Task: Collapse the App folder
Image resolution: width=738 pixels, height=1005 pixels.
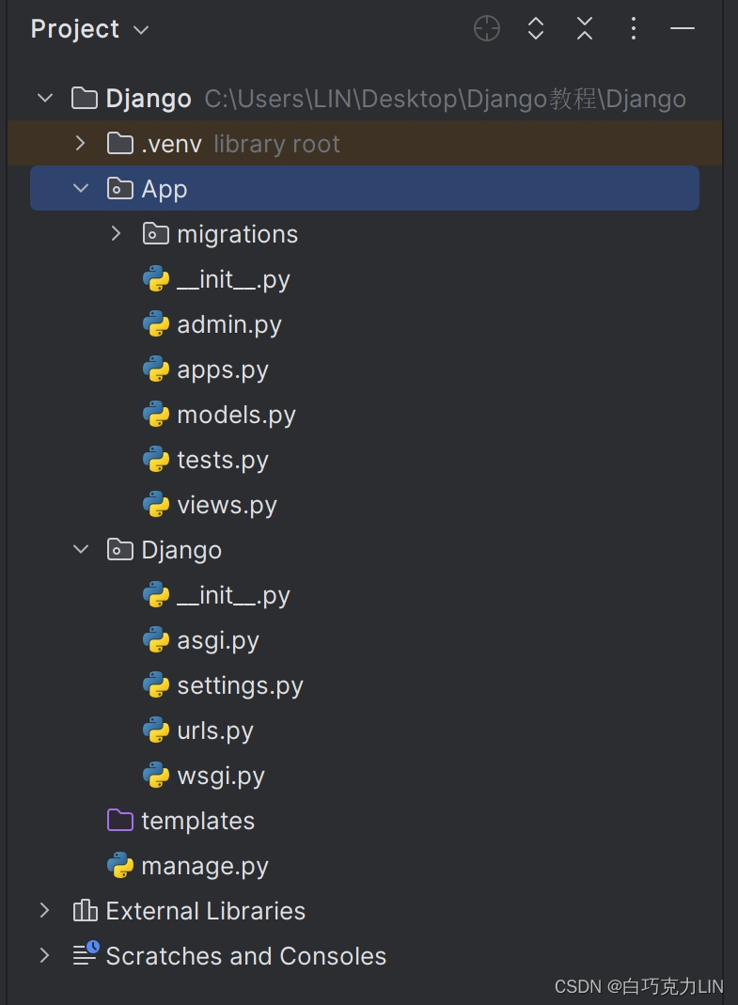Action: tap(81, 188)
